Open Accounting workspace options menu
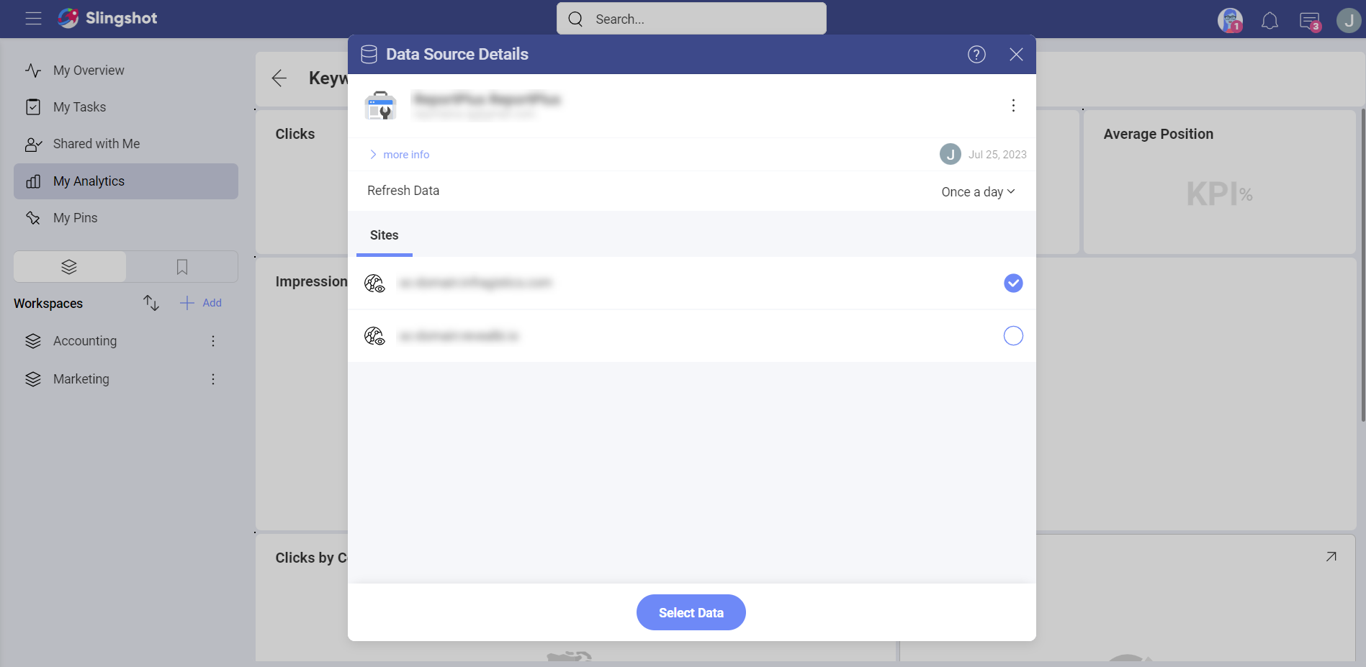 pos(213,341)
